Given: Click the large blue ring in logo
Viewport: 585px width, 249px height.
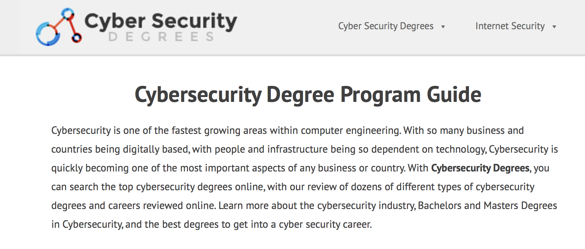Looking at the screenshot, I should click(48, 34).
